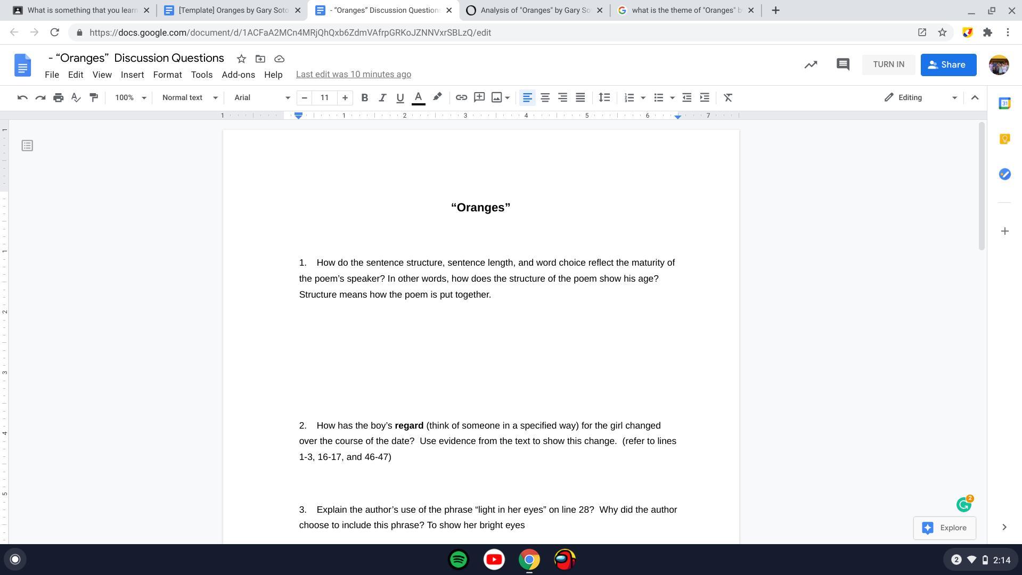Toggle bold formatting
The height and width of the screenshot is (575, 1022).
tap(364, 97)
